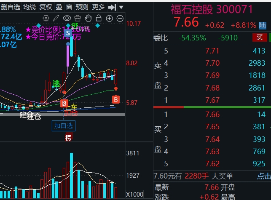The height and width of the screenshot is (200, 271).
Task: Click the 竞价比例 indicator text
Action: [58, 29]
